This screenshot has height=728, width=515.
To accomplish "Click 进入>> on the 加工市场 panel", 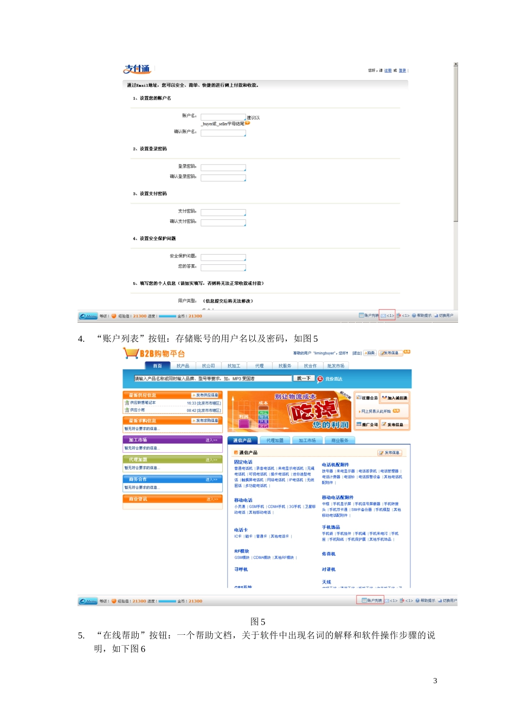I will [211, 440].
